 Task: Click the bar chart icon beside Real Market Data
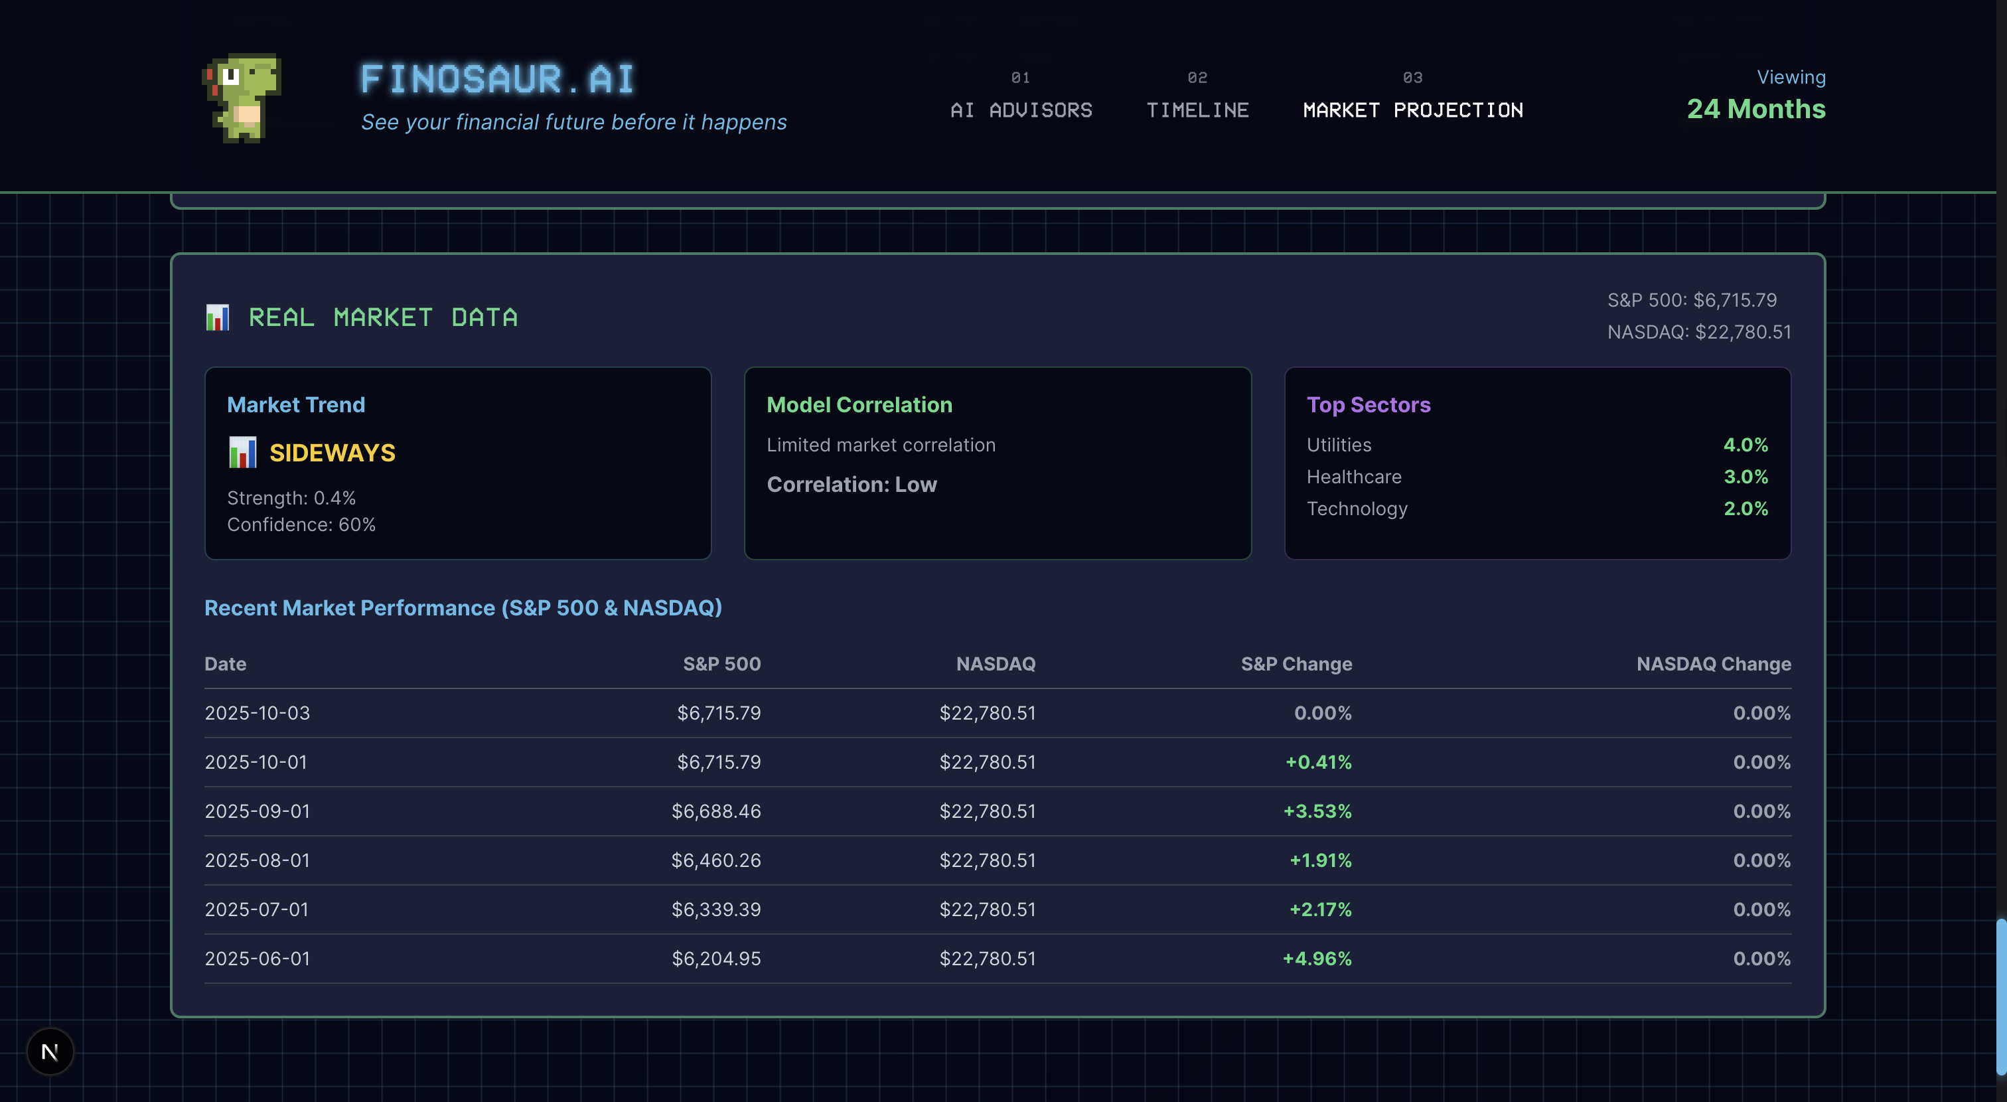(218, 317)
